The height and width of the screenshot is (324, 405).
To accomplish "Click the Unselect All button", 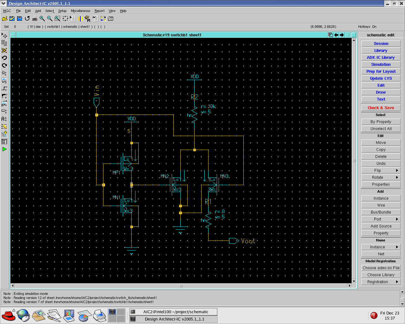I will [381, 129].
